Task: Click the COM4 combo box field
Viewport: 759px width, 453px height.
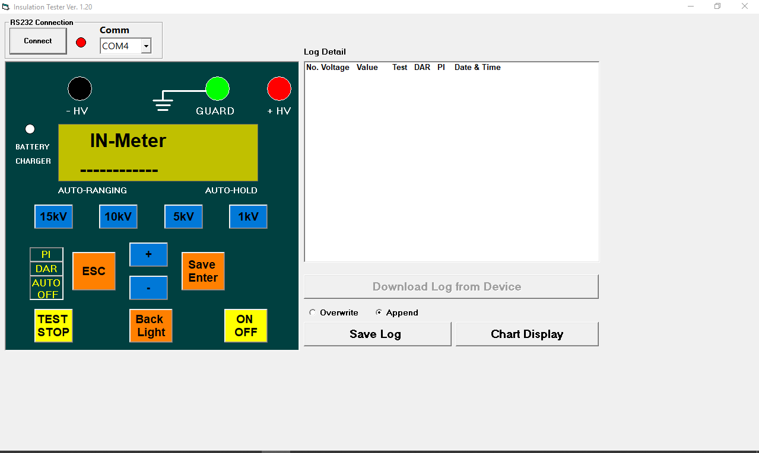Action: (x=120, y=46)
